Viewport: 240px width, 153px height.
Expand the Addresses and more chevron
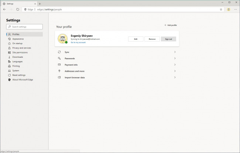[175, 71]
